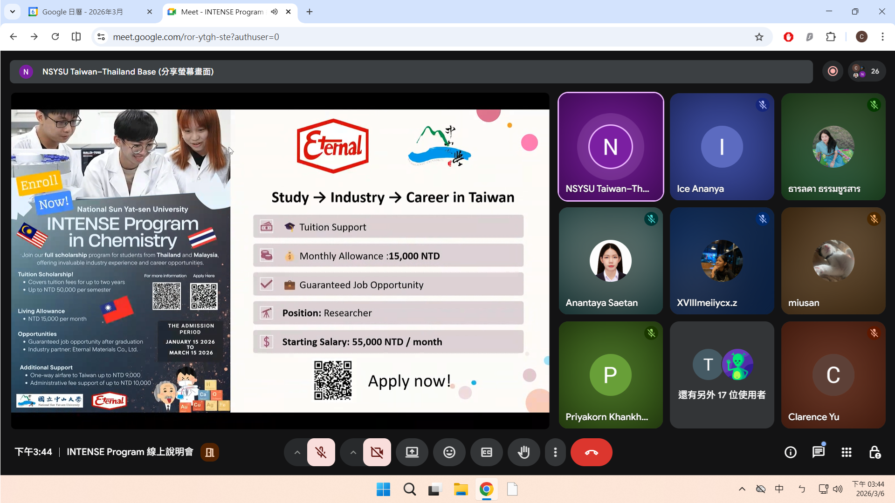Screen dimensions: 895x503
Task: Select NSYSU Taiwan-Thailand Base participant tile
Action: click(x=611, y=147)
